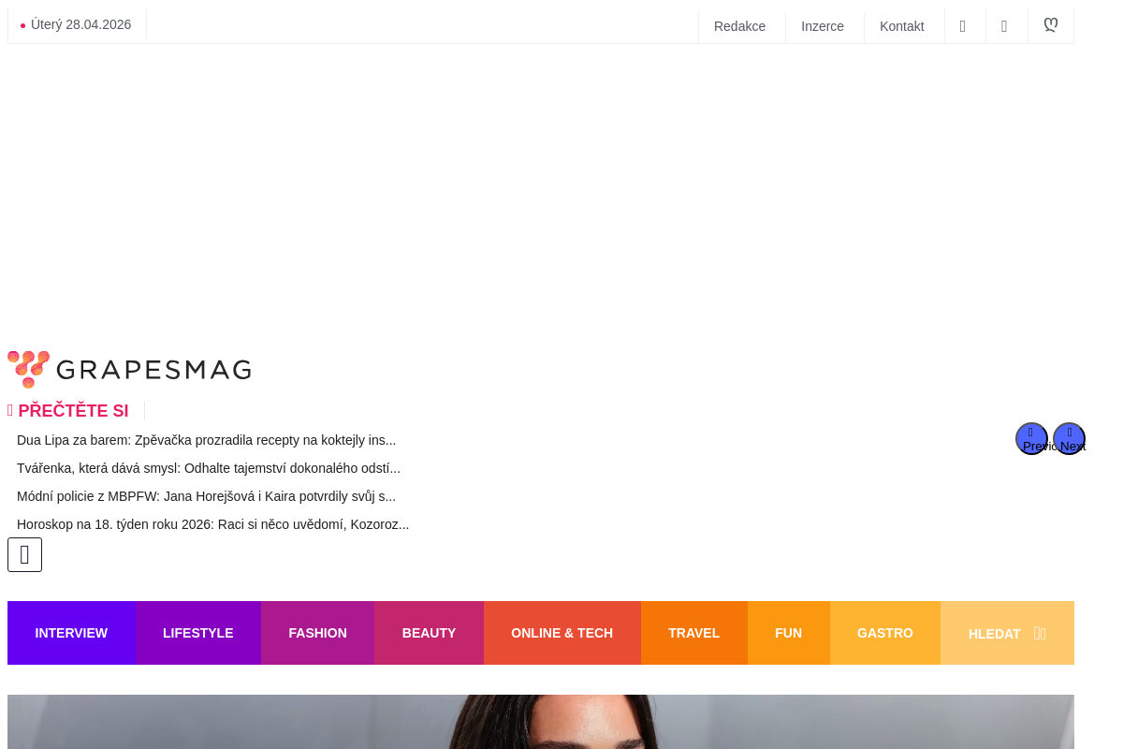
Task: Open the Kontakt page link
Action: (x=902, y=26)
